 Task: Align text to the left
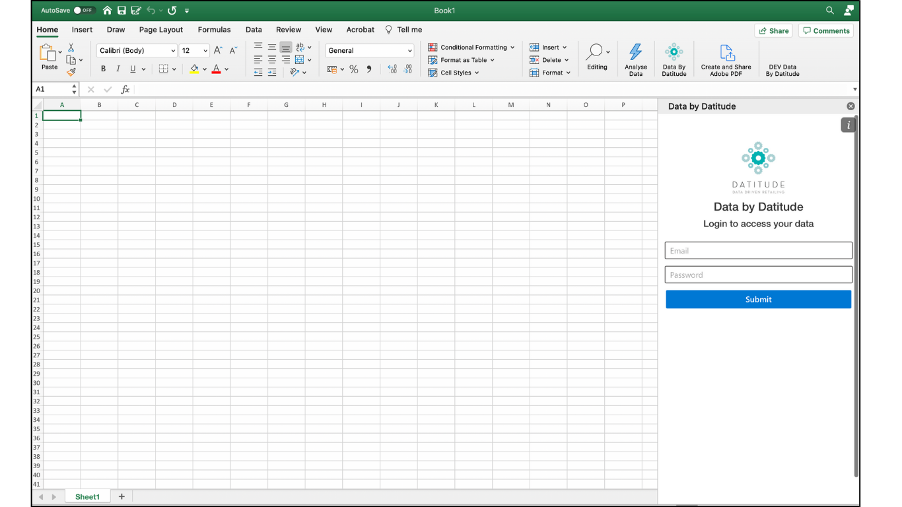tap(258, 59)
